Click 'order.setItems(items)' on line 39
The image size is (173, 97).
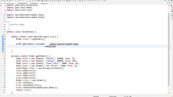[29, 85]
